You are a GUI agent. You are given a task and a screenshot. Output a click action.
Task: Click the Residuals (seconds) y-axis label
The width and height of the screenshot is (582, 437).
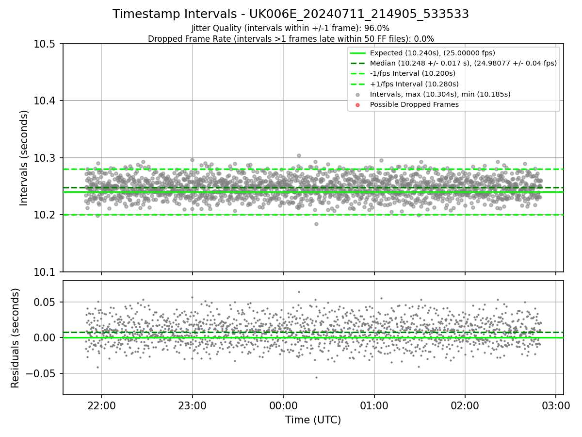click(15, 337)
